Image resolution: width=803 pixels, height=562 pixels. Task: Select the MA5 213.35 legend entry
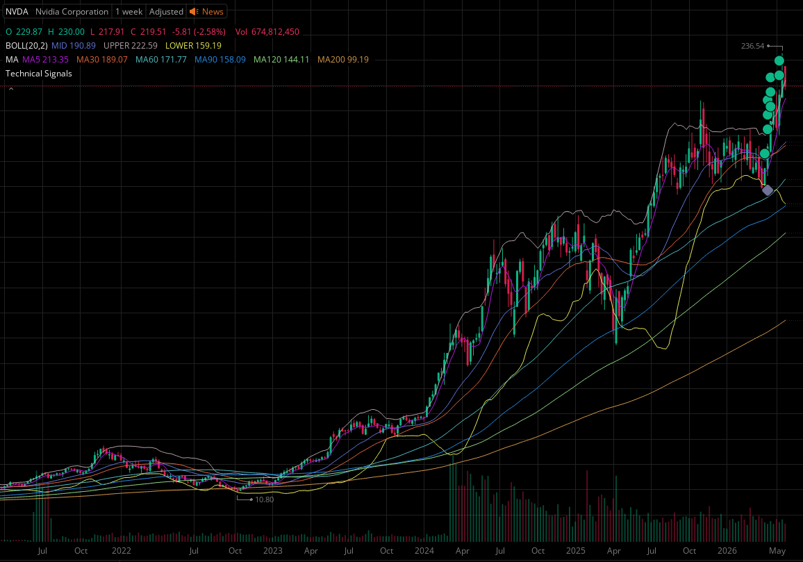click(x=45, y=60)
